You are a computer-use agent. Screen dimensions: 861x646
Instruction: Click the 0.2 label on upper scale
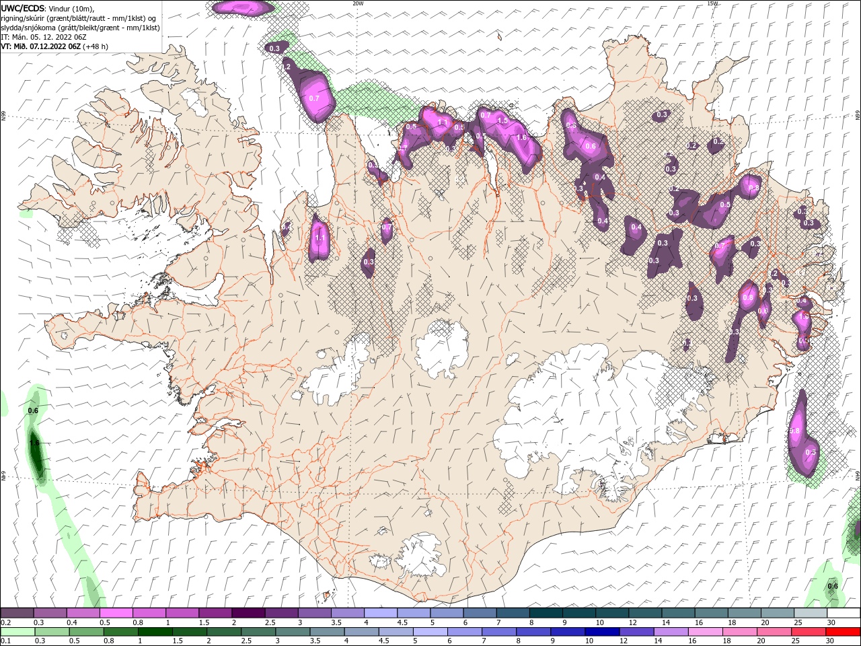[x=5, y=622]
